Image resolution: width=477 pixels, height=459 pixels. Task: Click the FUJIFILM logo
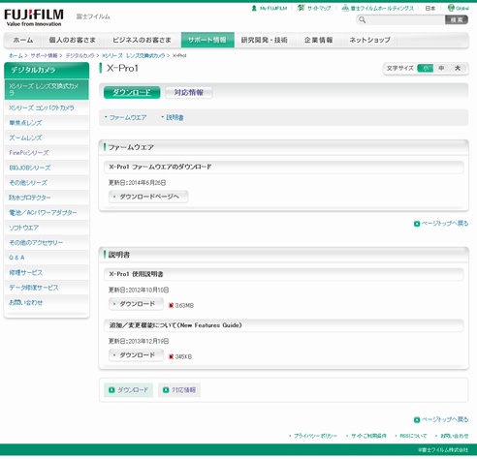34,17
